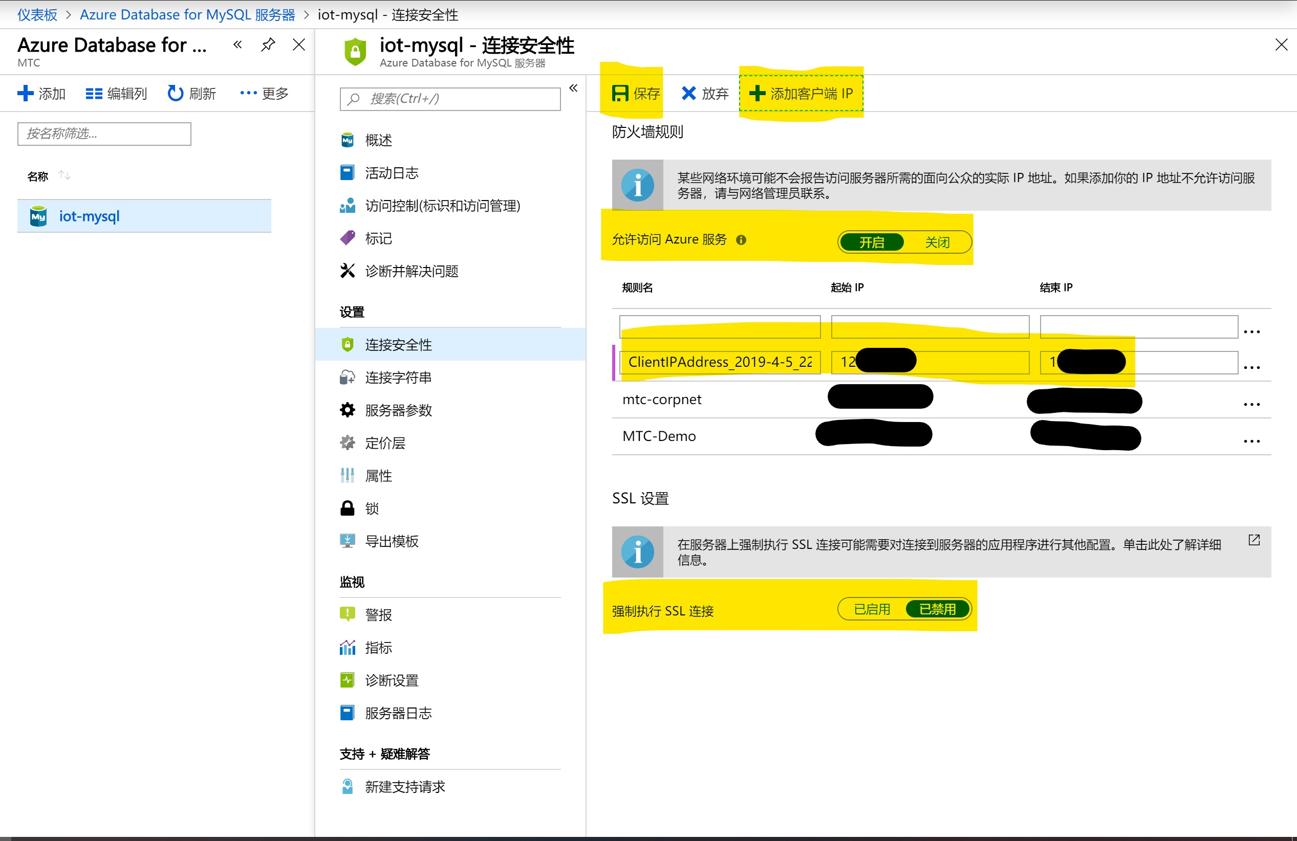
Task: Navigate to 仪表板 breadcrumb link
Action: tap(37, 15)
